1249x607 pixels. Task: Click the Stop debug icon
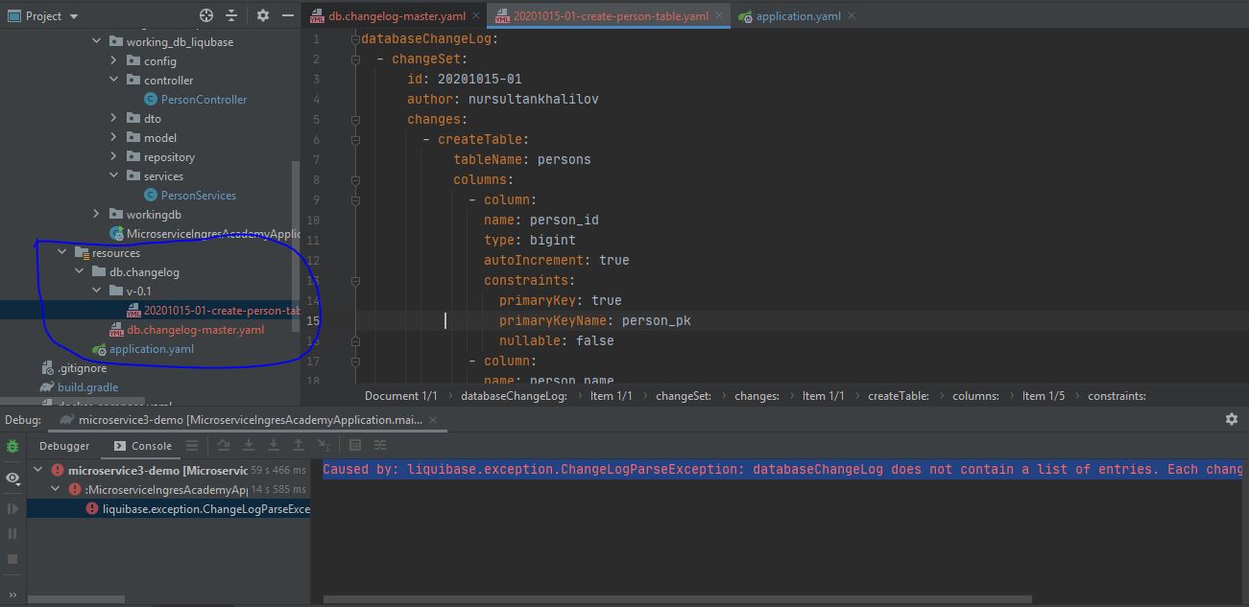12,558
